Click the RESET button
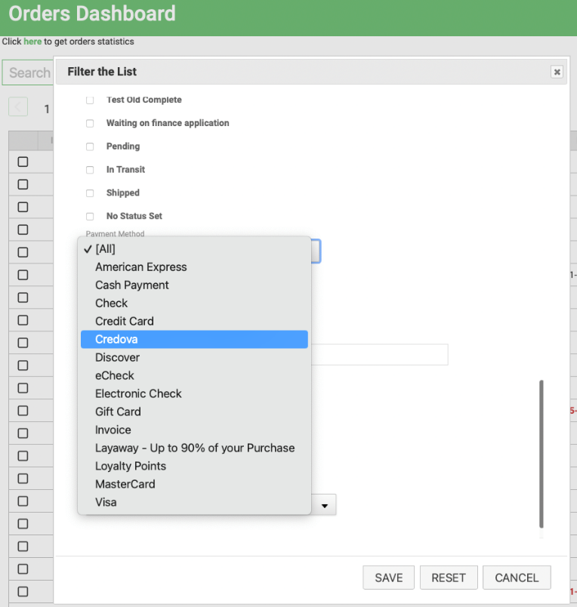577x607 pixels. pos(448,578)
